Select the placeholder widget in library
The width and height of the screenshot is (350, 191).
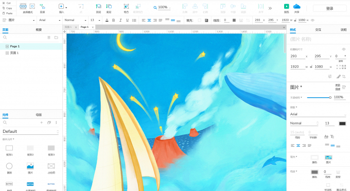click(51, 166)
